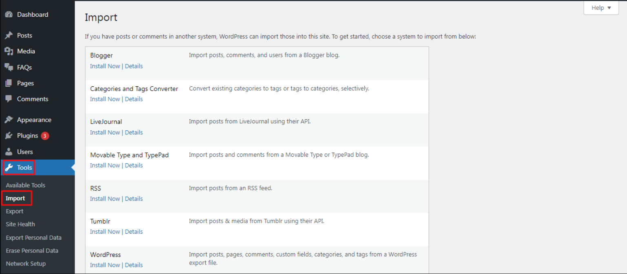This screenshot has width=627, height=274.
Task: View Details for Movable Type and TypePad
Action: 134,165
